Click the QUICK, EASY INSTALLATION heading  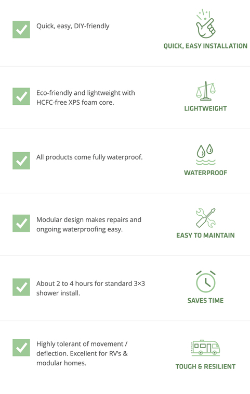point(205,46)
